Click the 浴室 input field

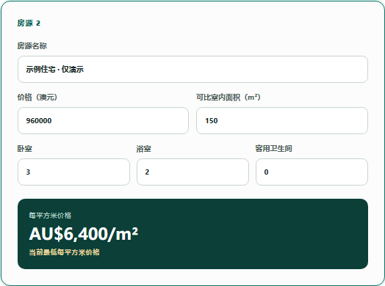click(x=192, y=172)
